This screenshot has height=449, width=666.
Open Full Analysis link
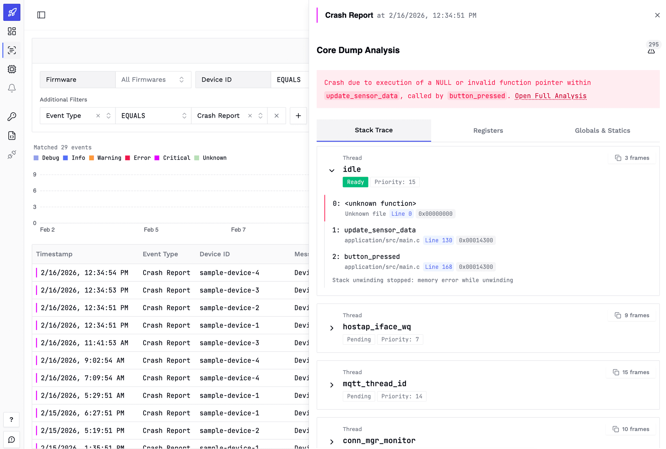tap(550, 96)
